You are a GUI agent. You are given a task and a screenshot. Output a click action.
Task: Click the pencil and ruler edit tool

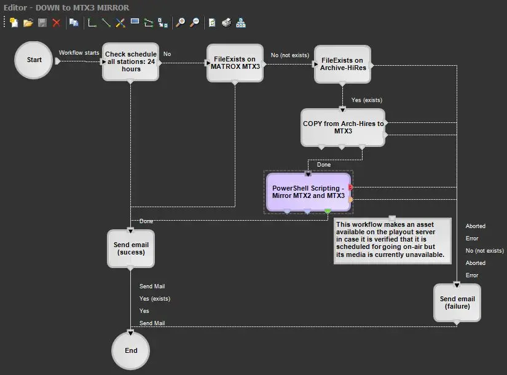[x=120, y=23]
